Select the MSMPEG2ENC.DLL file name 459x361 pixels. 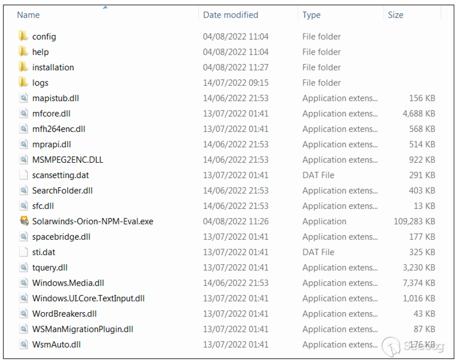point(68,159)
